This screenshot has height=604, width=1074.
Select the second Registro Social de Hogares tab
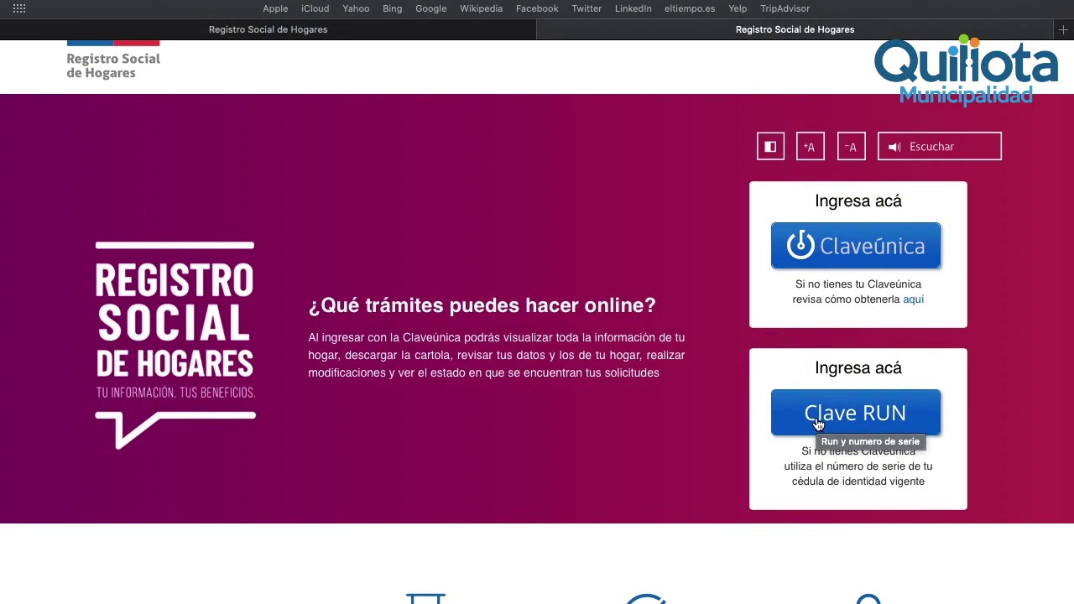pos(795,29)
